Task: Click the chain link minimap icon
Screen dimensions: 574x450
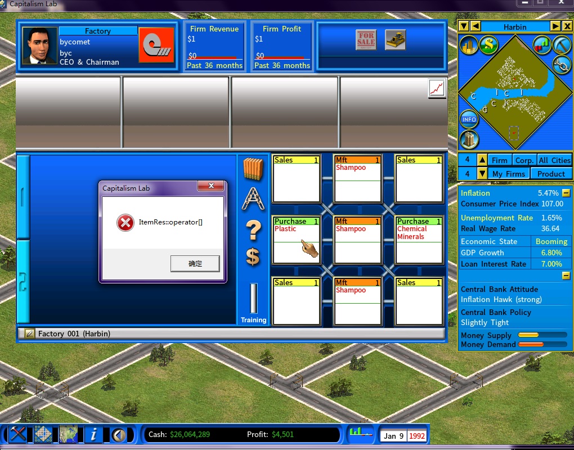Action: [562, 65]
